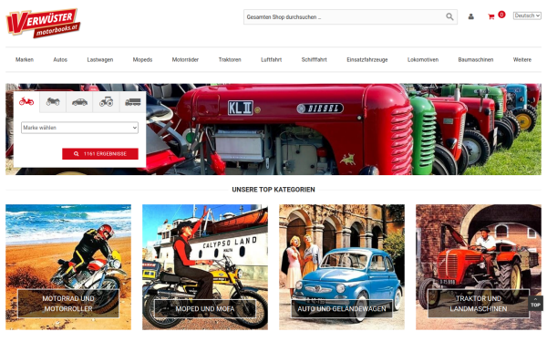Click the Verwüster motorbooks.at logo
This screenshot has height=342, width=547.
[x=43, y=23]
